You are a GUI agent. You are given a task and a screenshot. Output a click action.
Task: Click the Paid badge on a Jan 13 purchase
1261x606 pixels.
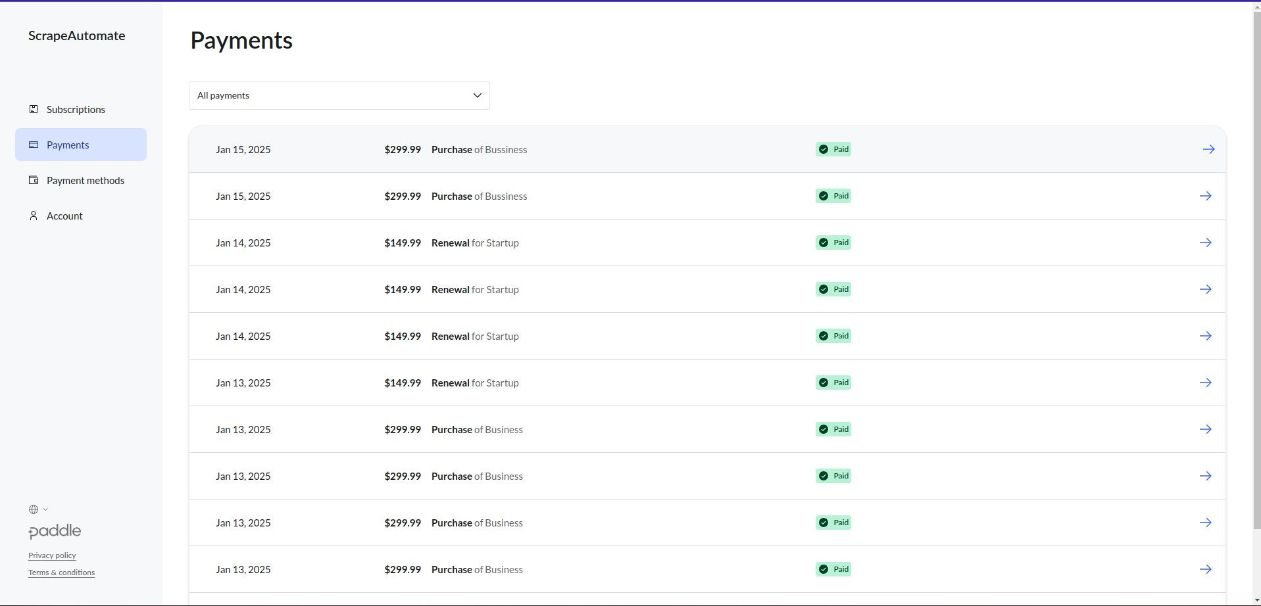point(833,429)
